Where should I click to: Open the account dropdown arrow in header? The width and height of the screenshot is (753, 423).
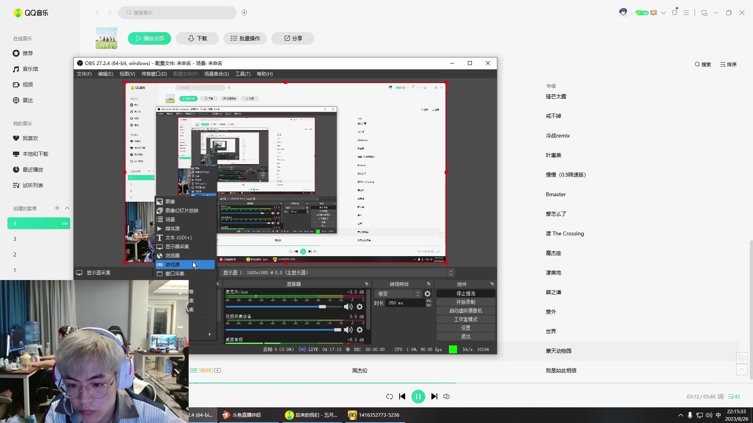[663, 13]
